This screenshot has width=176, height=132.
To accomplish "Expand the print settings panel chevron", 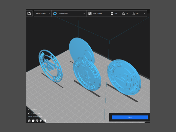I will coord(144,14).
